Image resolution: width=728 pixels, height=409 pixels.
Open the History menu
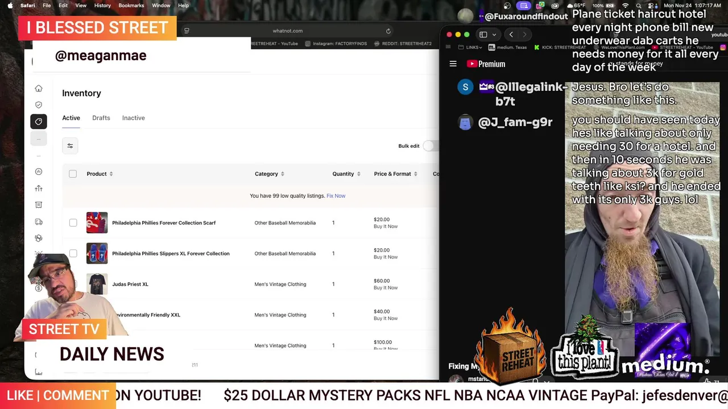click(102, 6)
